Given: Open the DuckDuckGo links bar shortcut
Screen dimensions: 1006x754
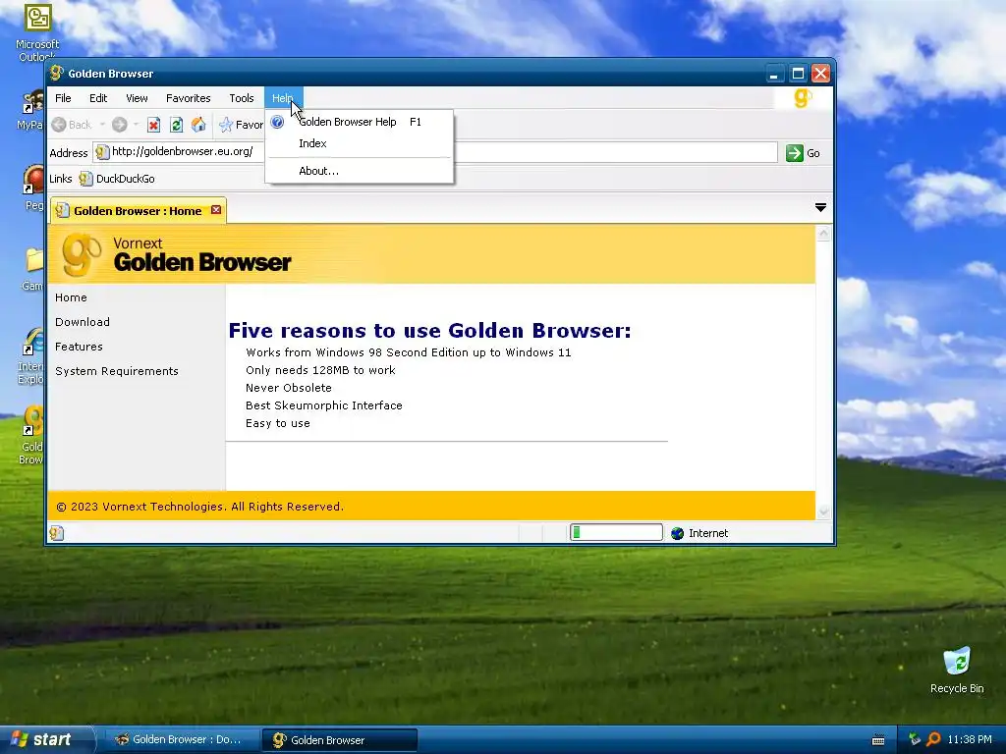Looking at the screenshot, I should coord(118,179).
